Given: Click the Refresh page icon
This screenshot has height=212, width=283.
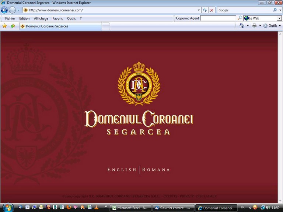Looking at the screenshot, I should coord(205,10).
